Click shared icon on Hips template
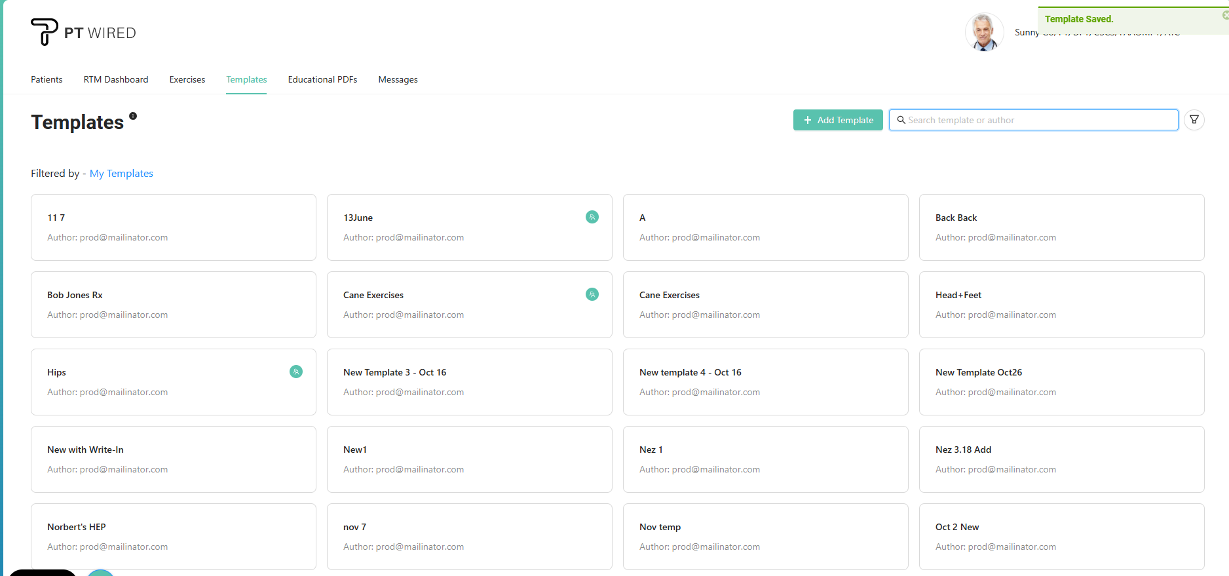The height and width of the screenshot is (576, 1229). tap(295, 372)
